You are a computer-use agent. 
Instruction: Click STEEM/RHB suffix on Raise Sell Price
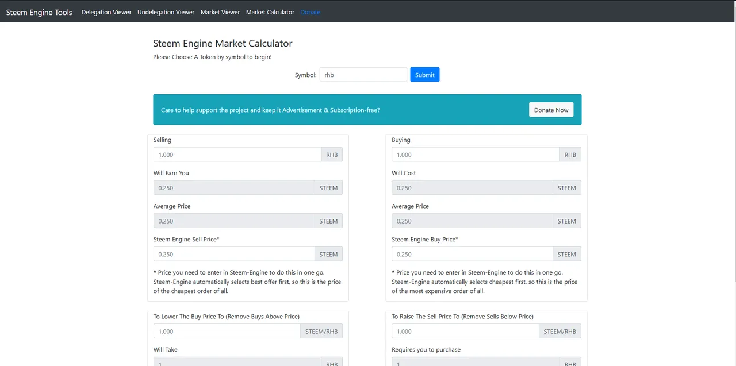(x=560, y=332)
